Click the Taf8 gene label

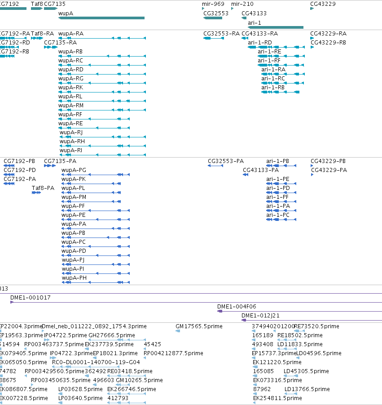pyautogui.click(x=37, y=4)
